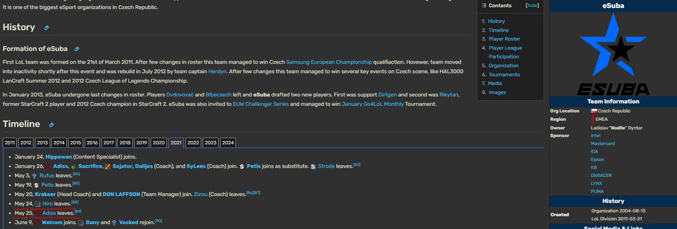Image resolution: width=677 pixels, height=229 pixels.
Task: Copy anchor link icon beside Timeline heading
Action: [51, 125]
